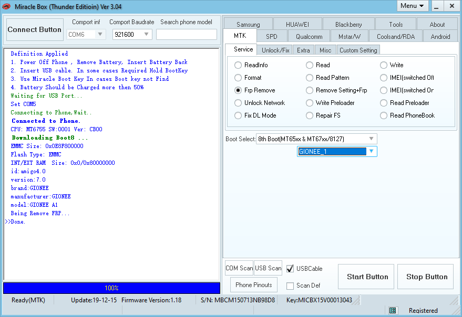
Task: Click the Miracle Box app logo icon
Action: pyautogui.click(x=6, y=6)
